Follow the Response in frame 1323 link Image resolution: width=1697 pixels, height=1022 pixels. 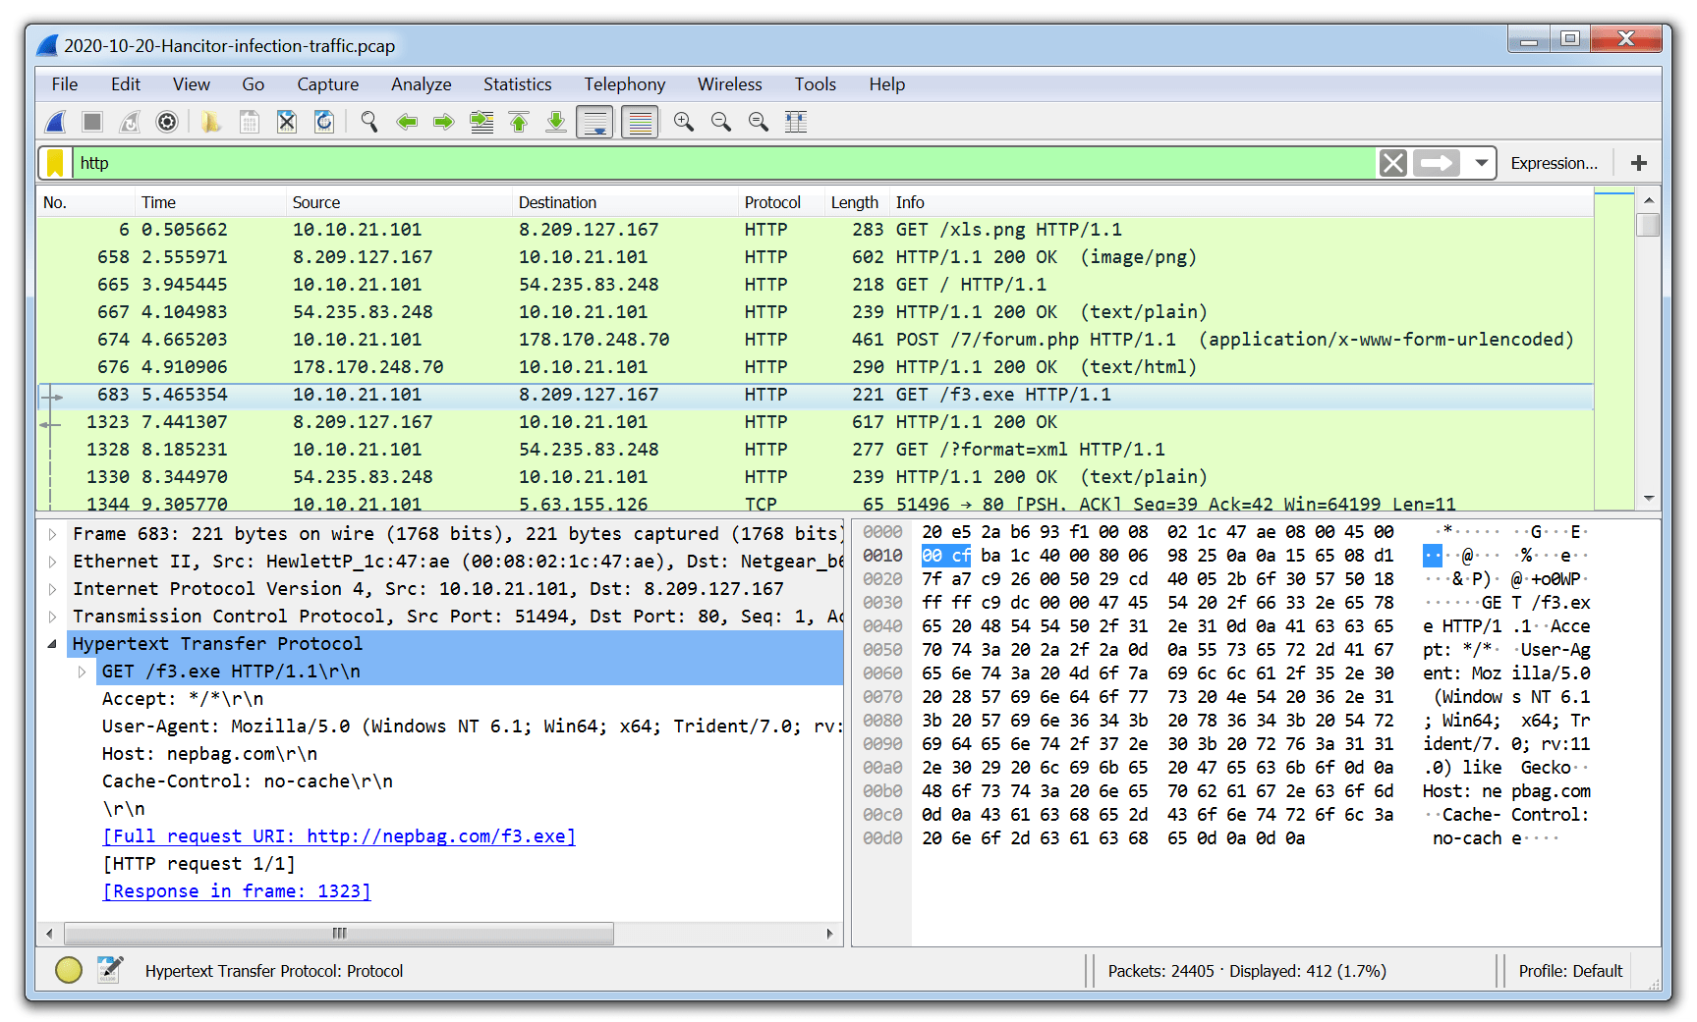pos(236,890)
